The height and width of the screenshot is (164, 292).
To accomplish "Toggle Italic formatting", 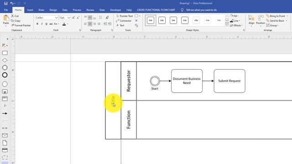I will (x=42, y=24).
